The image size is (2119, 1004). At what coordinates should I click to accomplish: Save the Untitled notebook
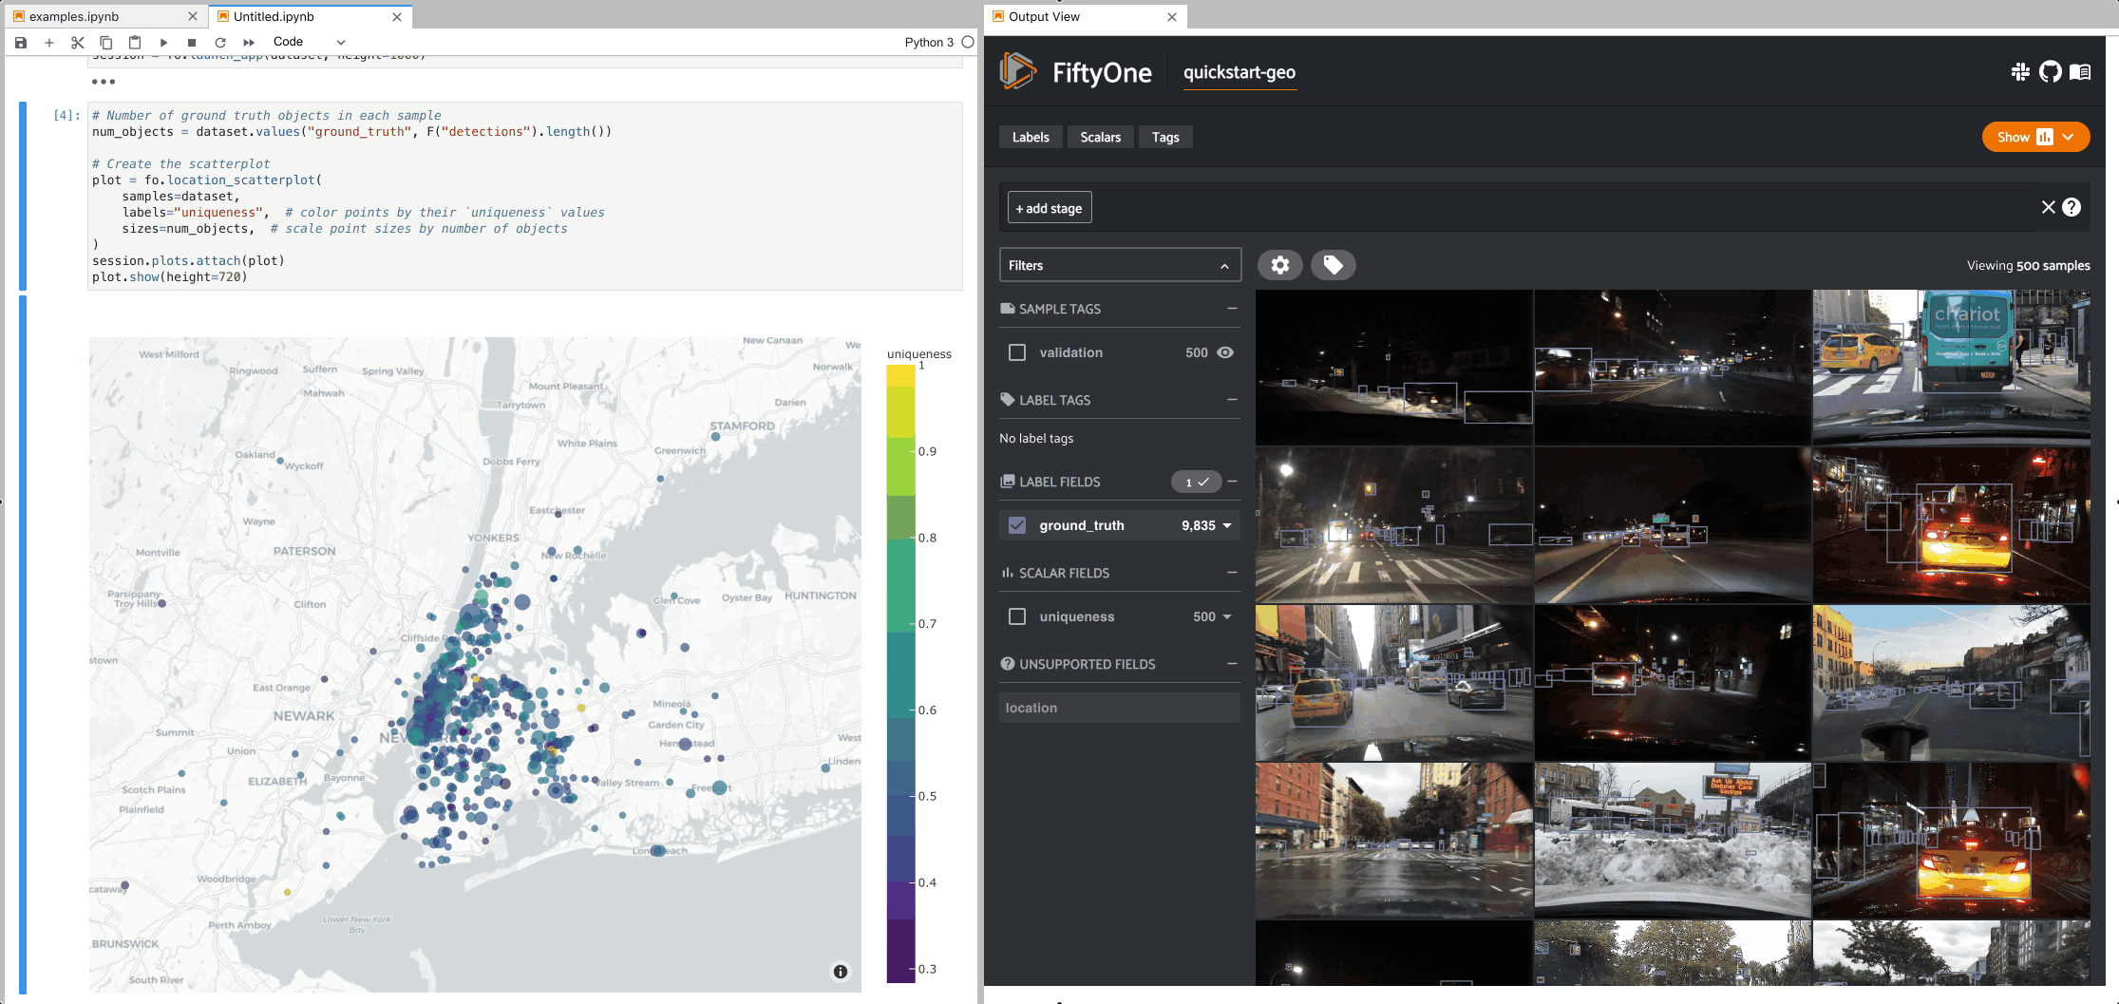19,42
